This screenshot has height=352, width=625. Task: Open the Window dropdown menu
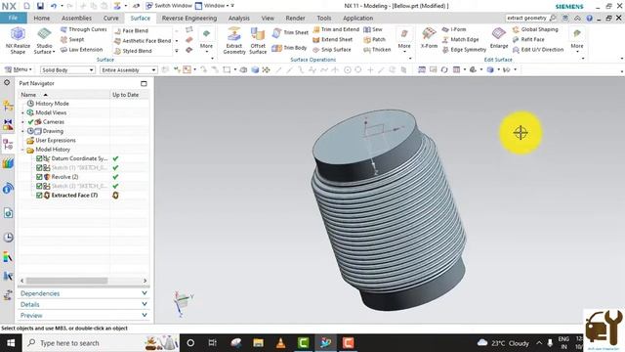tap(214, 6)
